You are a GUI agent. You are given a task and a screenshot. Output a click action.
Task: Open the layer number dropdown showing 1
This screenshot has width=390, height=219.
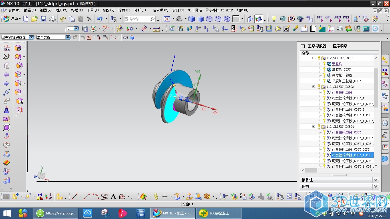point(76,29)
